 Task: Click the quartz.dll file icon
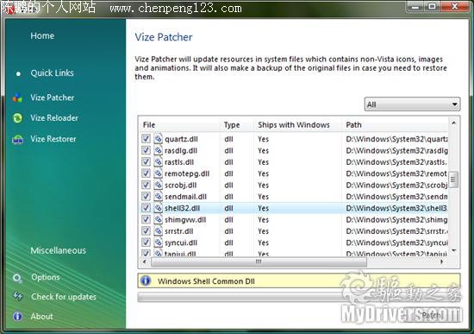[158, 139]
